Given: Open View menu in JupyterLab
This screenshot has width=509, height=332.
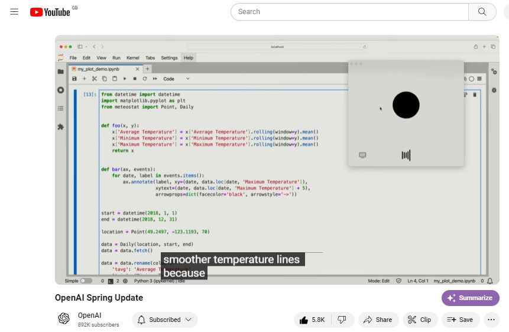Looking at the screenshot, I should click(x=101, y=58).
